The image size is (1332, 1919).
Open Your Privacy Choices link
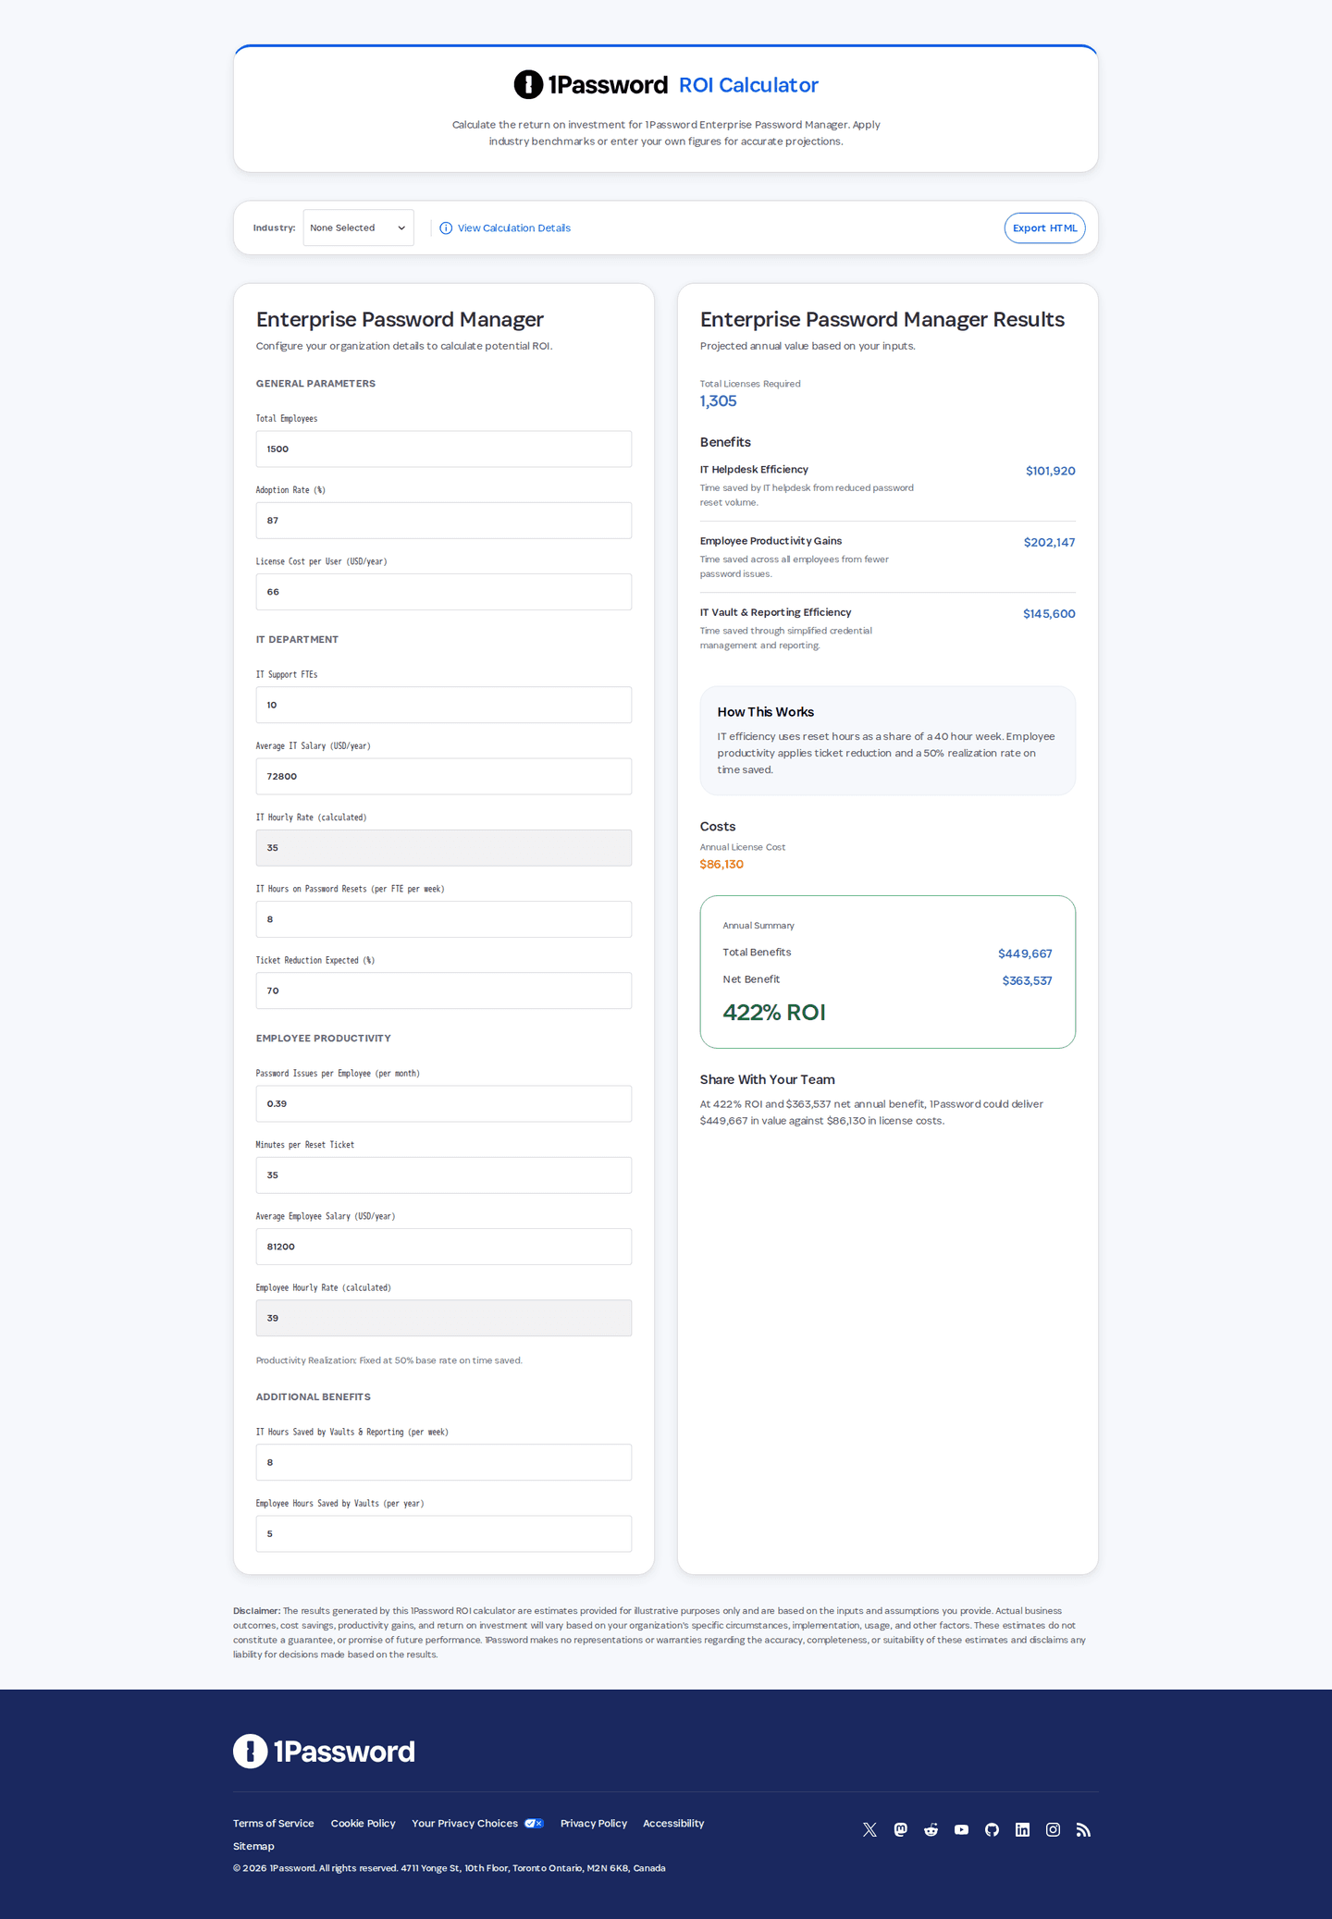coord(464,1824)
